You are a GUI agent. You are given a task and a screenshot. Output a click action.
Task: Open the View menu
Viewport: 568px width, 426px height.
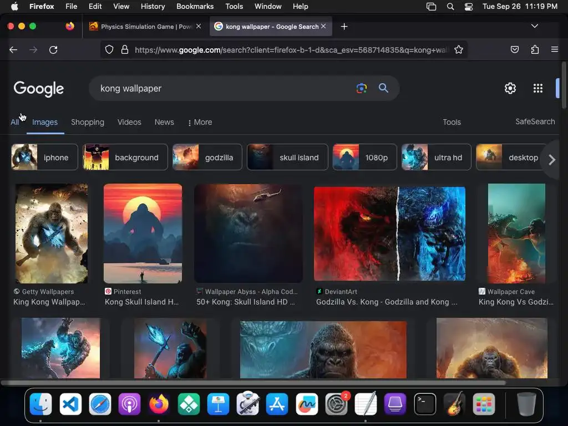tap(121, 7)
